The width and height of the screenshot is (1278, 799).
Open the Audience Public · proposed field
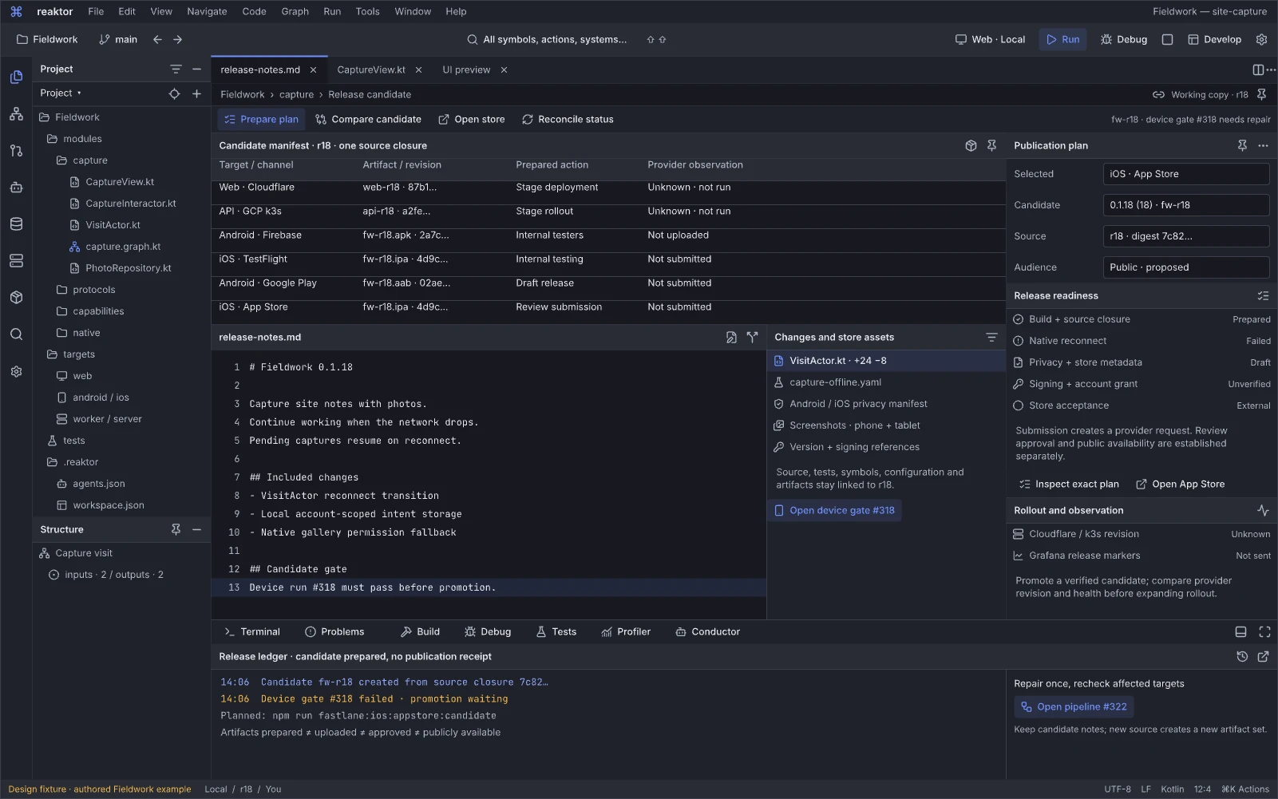1186,267
